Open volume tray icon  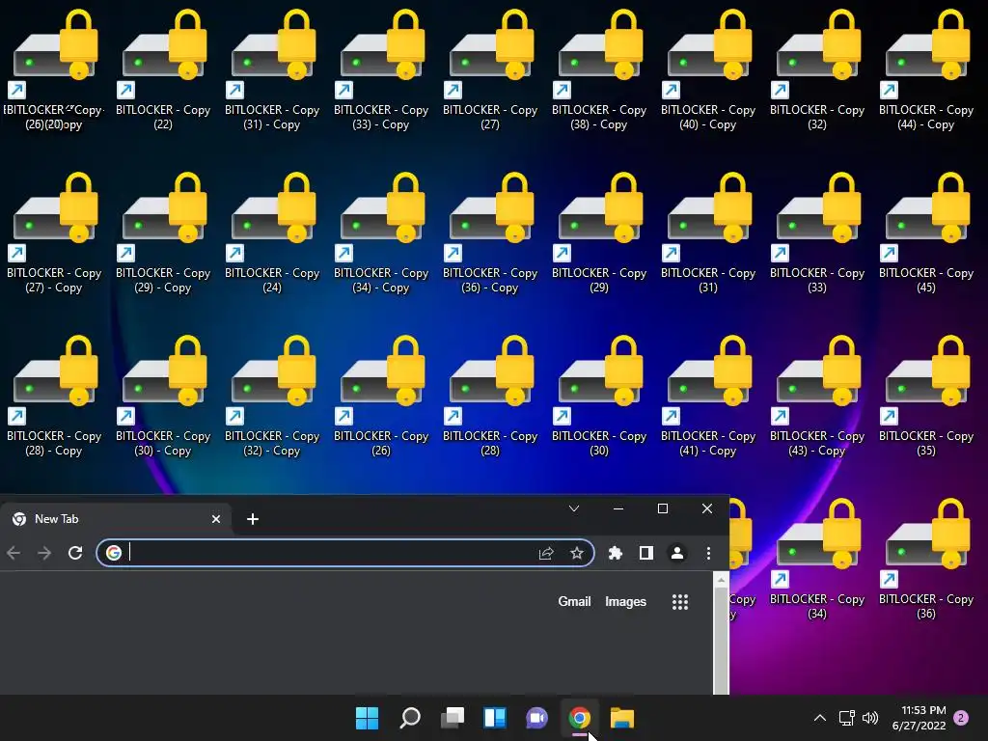(x=869, y=718)
